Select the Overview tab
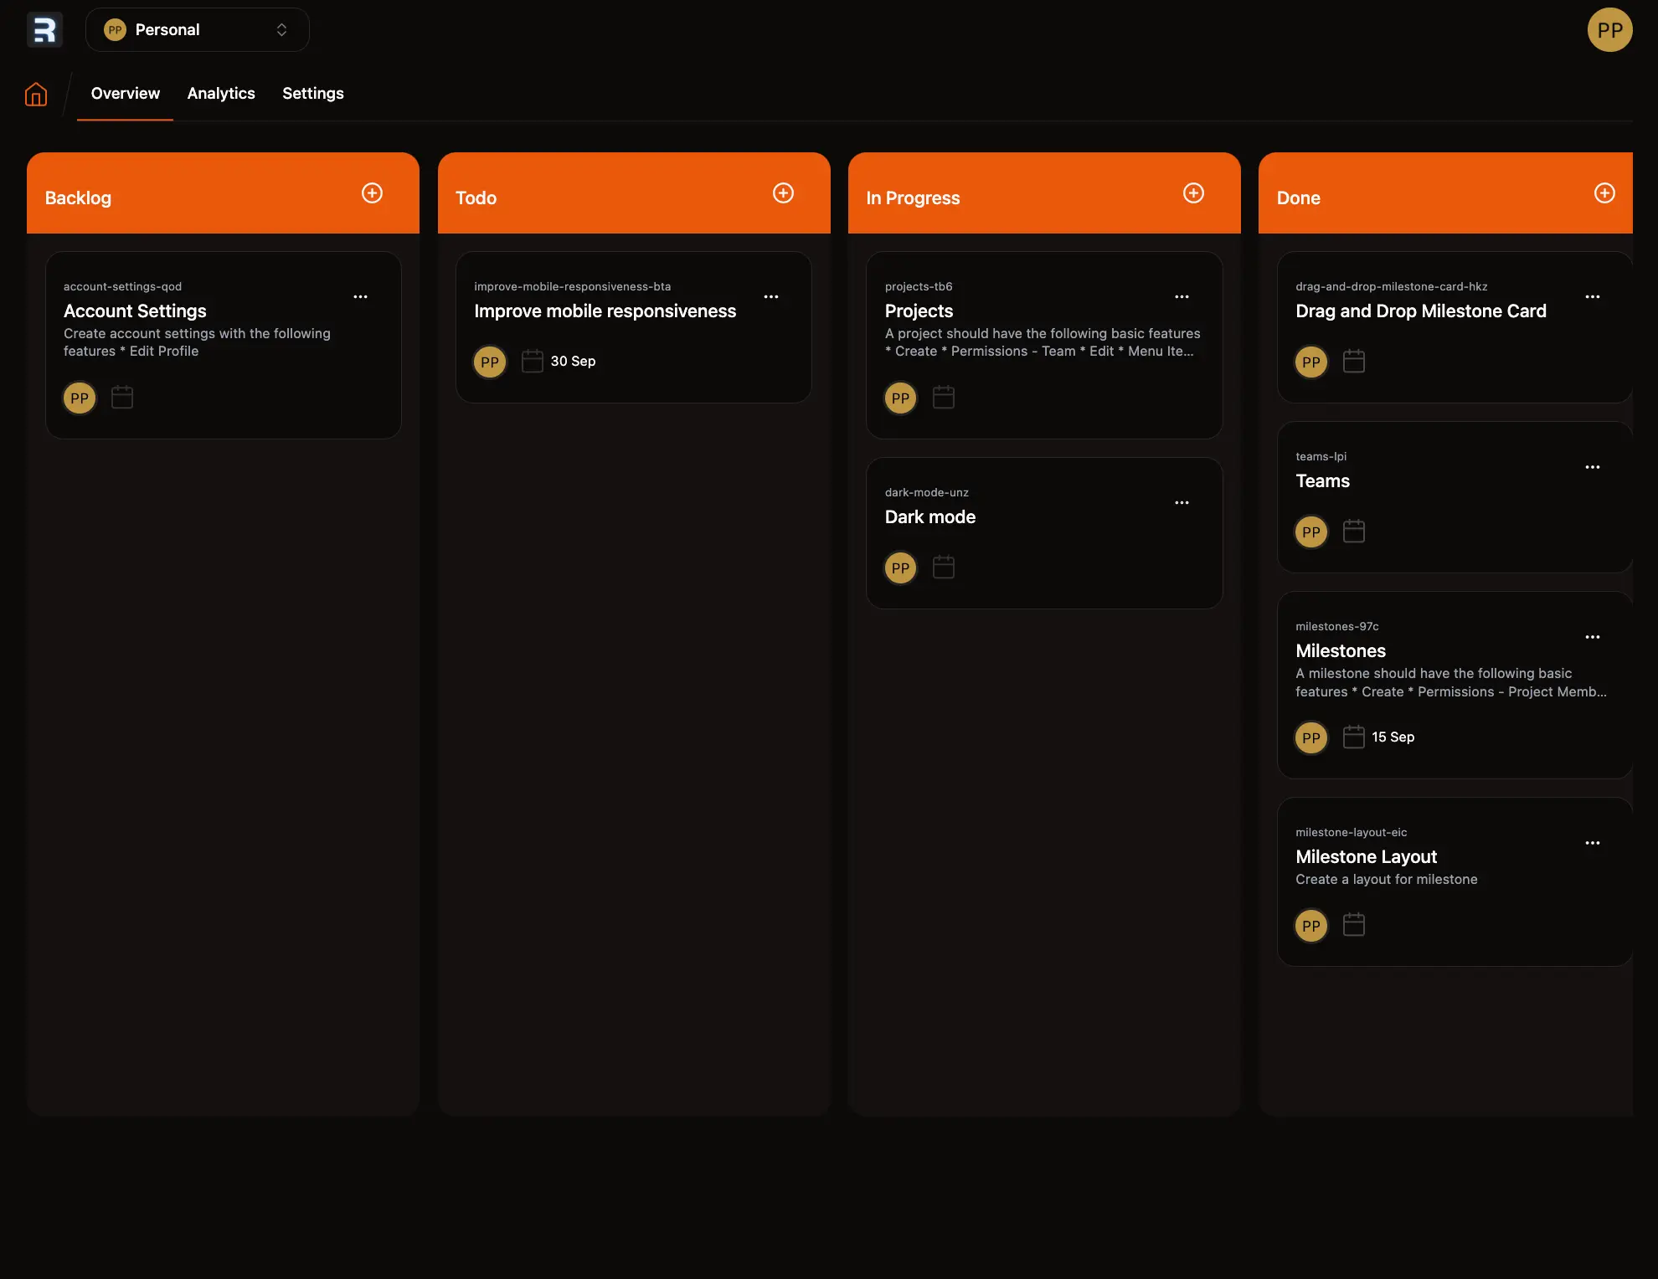 (x=125, y=94)
